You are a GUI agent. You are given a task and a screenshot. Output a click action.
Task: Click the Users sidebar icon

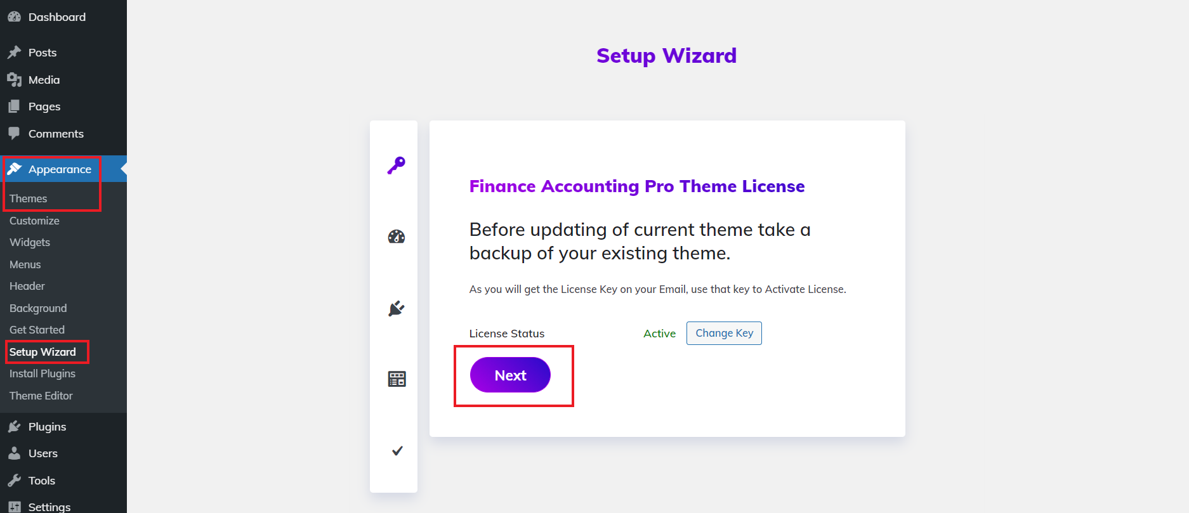click(x=15, y=453)
